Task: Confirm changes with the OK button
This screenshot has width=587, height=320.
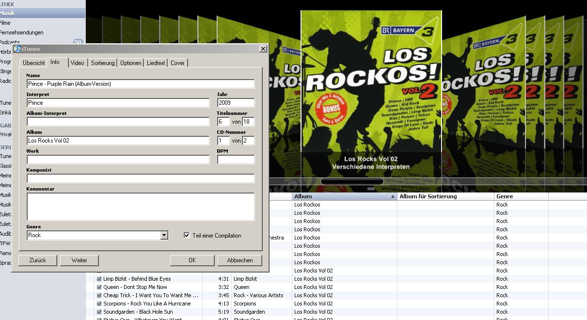Action: 191,260
